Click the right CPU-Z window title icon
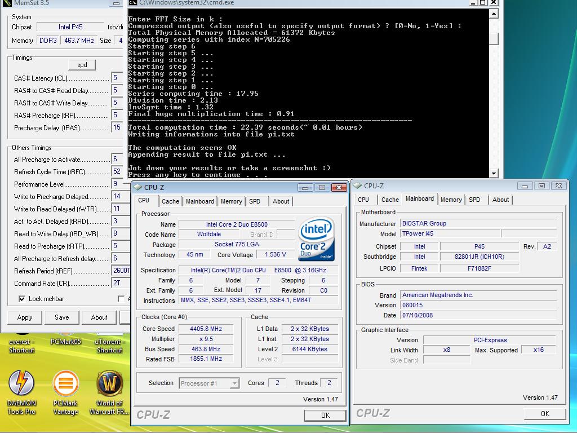Viewport: 577px width, 433px height. tap(357, 185)
